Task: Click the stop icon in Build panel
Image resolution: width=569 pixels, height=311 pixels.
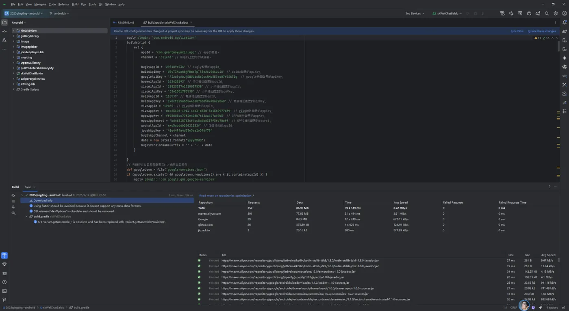Action: (x=13, y=201)
